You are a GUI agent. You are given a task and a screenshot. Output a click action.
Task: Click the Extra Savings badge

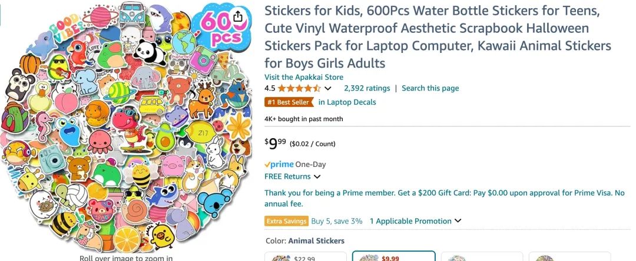287,221
